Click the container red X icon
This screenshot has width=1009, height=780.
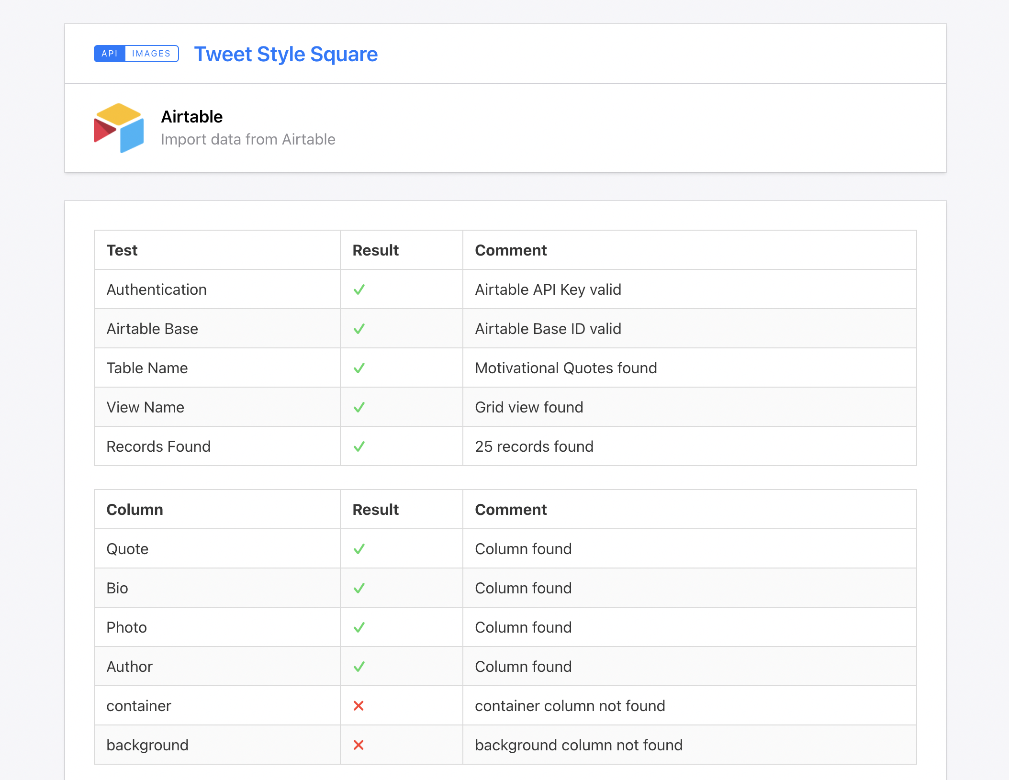click(x=359, y=706)
